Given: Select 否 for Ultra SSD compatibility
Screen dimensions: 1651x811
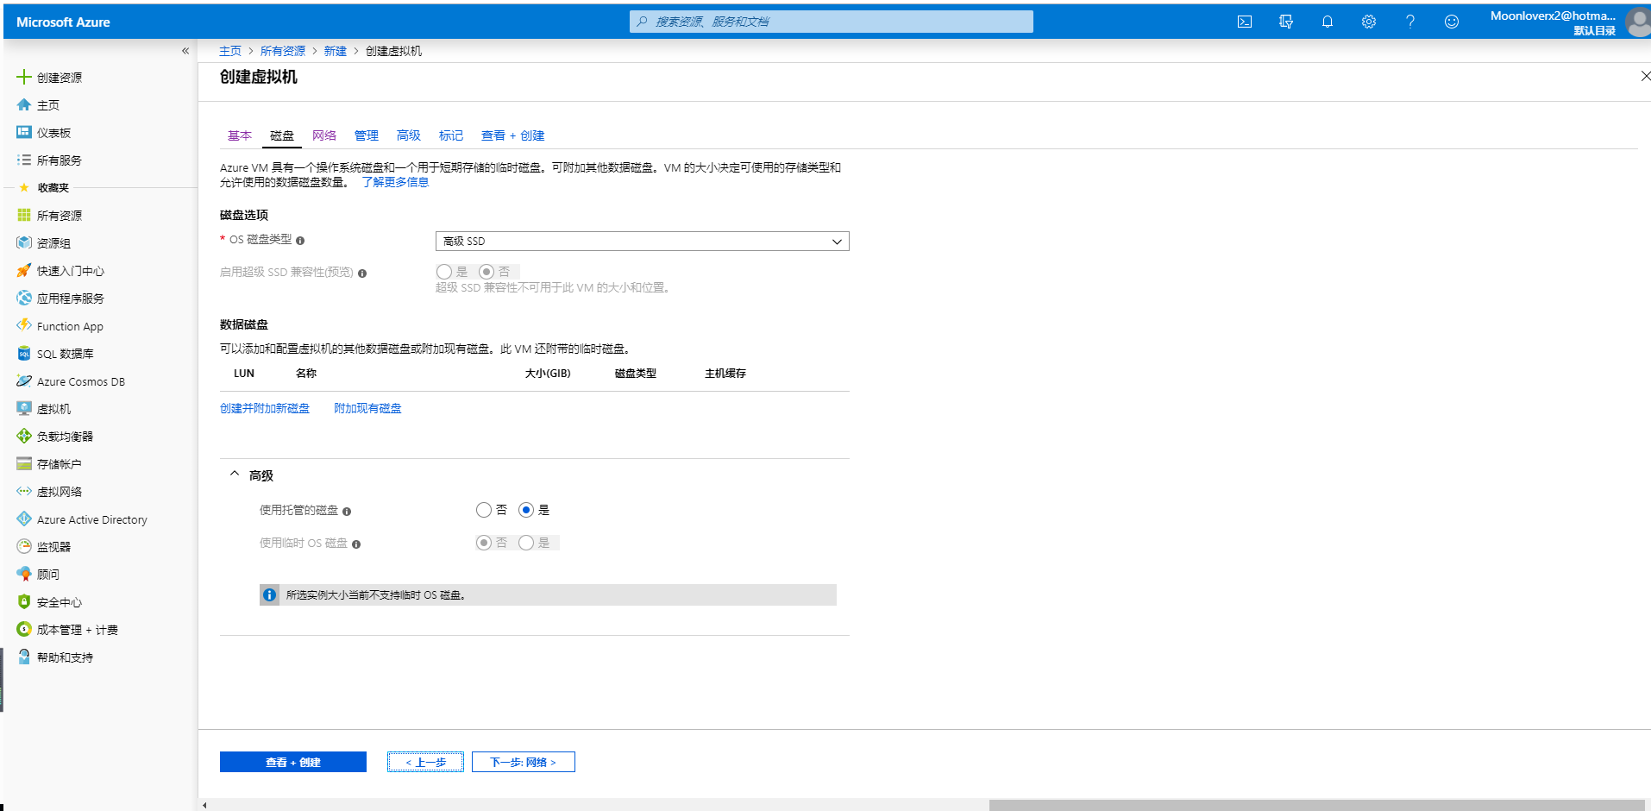Looking at the screenshot, I should point(487,272).
